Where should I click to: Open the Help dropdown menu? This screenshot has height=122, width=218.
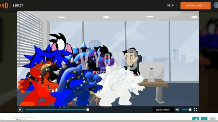(x=172, y=5)
